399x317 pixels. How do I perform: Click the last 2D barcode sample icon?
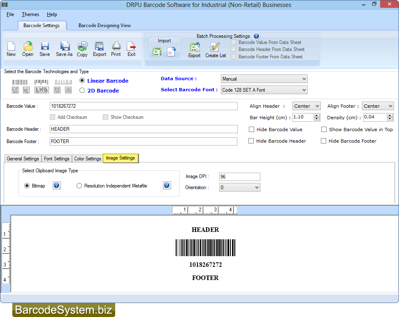(x=68, y=90)
